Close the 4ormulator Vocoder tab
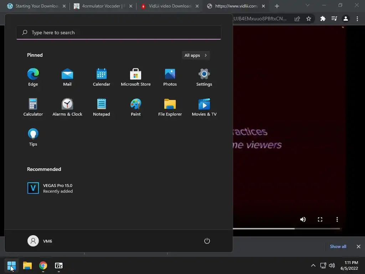Image resolution: width=365 pixels, height=274 pixels. point(131,6)
